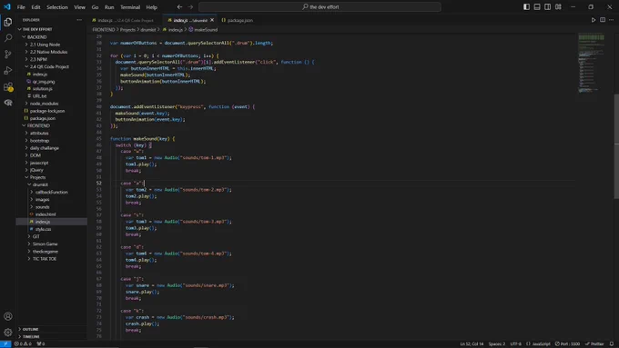The image size is (619, 348).
Task: Open the Edit menu
Action: [36, 7]
